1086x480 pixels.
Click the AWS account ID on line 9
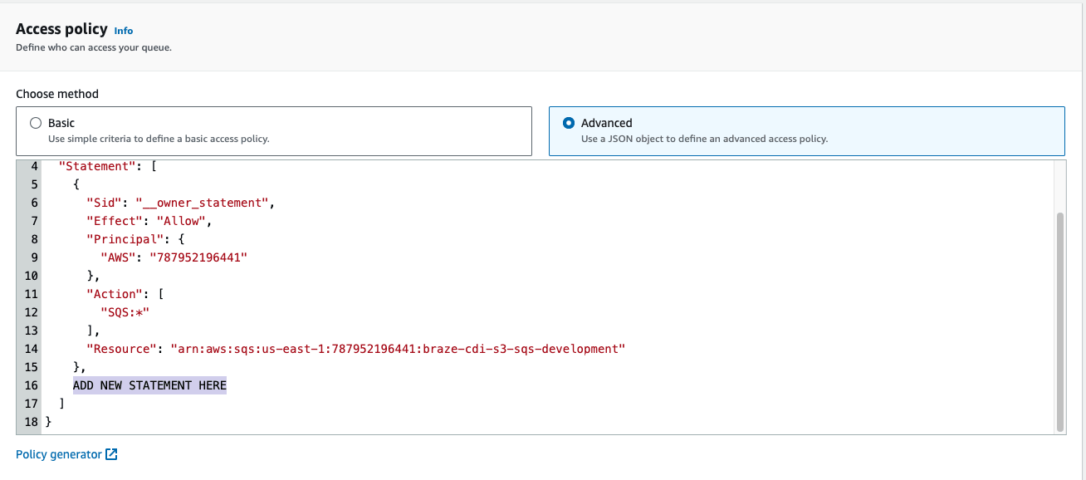198,257
